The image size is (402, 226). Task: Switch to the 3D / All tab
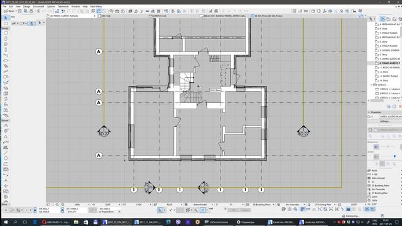pos(104,16)
